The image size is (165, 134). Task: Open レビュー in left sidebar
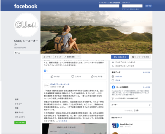pos(18,104)
